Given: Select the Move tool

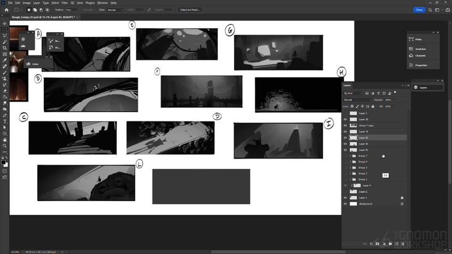Looking at the screenshot, I should click(5, 23).
